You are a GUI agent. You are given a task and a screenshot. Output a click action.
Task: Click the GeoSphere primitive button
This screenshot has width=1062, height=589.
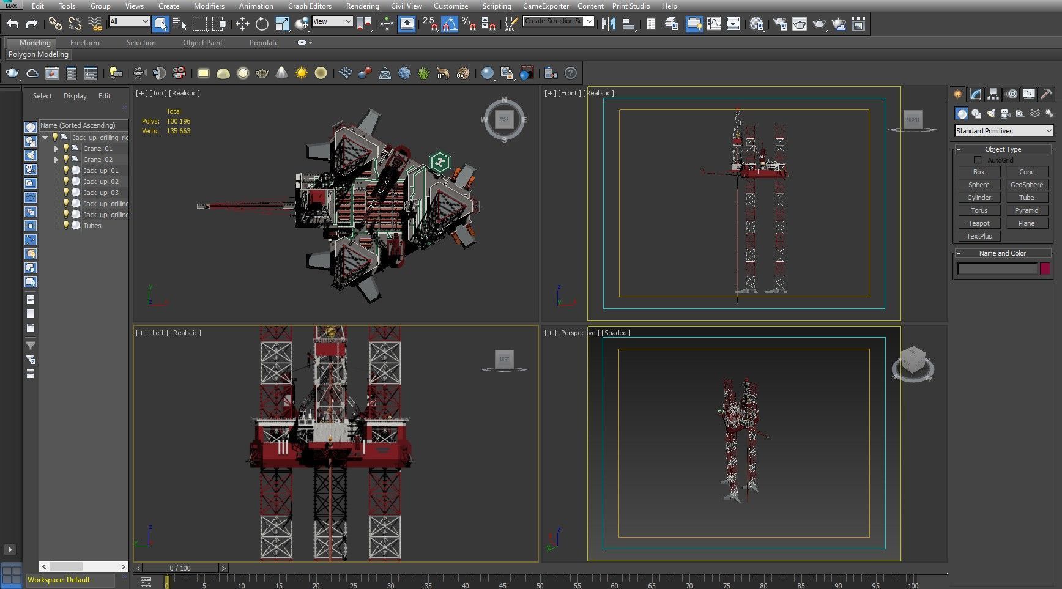click(x=1027, y=185)
